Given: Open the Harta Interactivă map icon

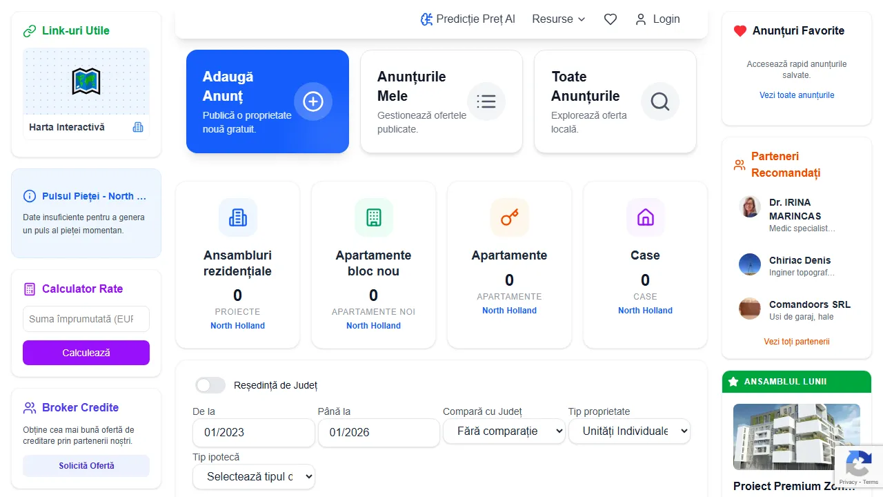Looking at the screenshot, I should click(x=86, y=81).
